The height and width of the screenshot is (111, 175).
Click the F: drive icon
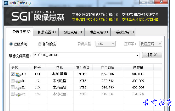(x=18, y=95)
